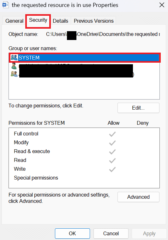The image size is (168, 240).
Task: Switch to the Details tab
Action: (60, 21)
